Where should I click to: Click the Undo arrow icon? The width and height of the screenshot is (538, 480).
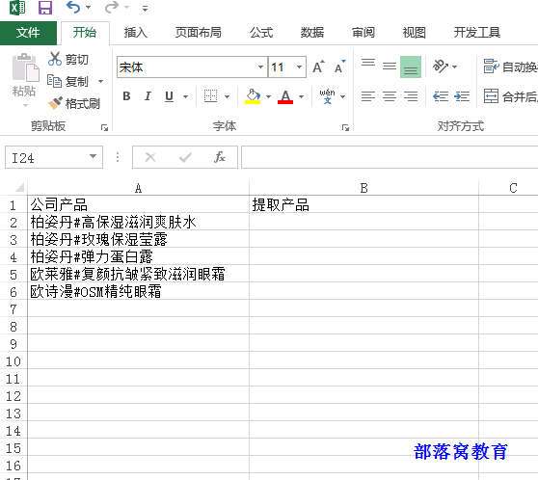[73, 7]
